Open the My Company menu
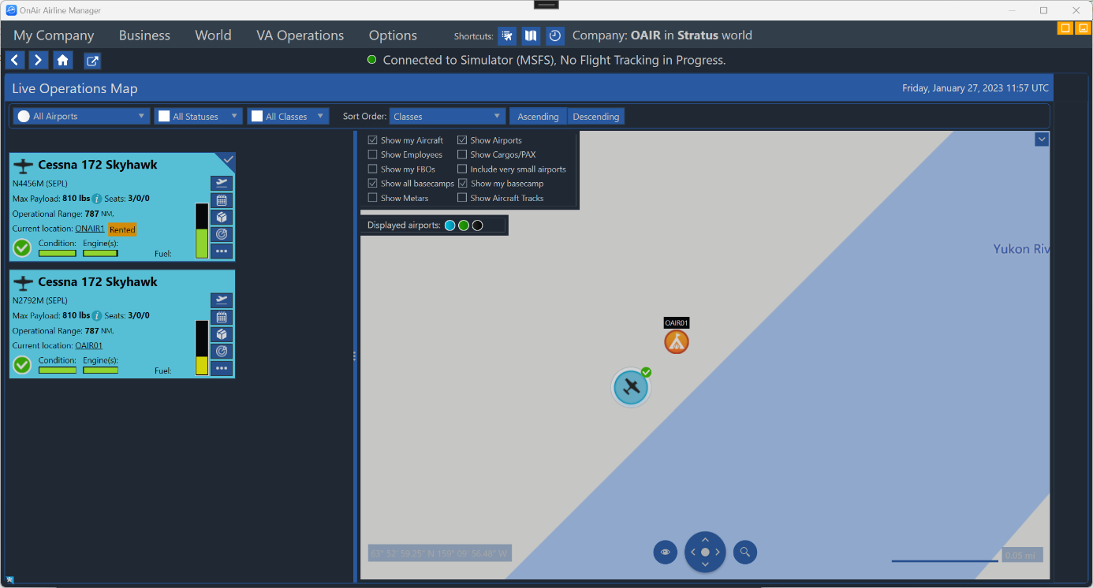This screenshot has height=588, width=1093. click(54, 35)
